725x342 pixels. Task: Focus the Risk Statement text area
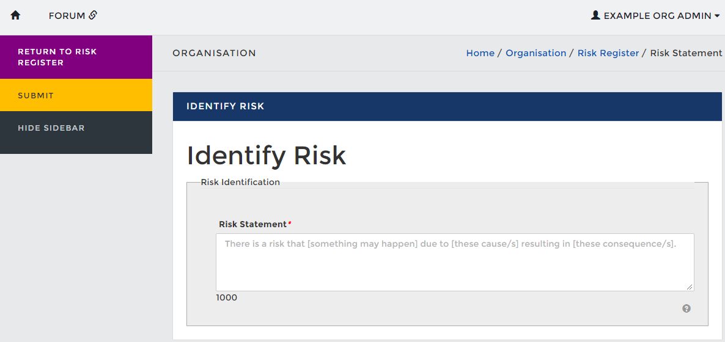click(x=455, y=262)
